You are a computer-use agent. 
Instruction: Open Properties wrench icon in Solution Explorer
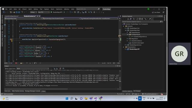[x=150, y=19]
